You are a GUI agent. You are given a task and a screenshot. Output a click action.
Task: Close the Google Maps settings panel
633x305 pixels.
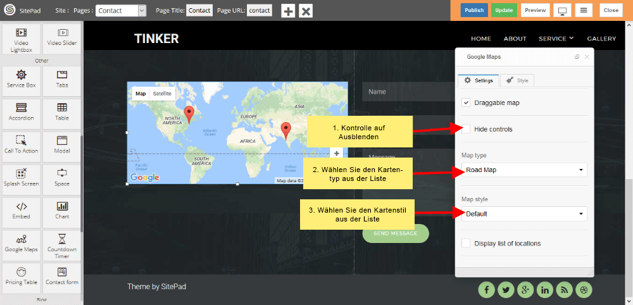click(587, 57)
